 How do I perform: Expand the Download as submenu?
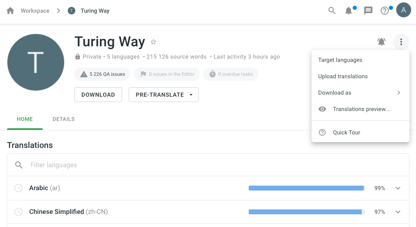pyautogui.click(x=360, y=93)
